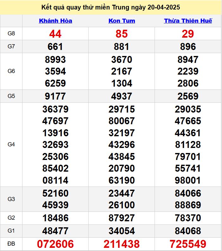The image size is (222, 251).
Task: Open the Khánh Hòa province link
Action: (x=55, y=21)
